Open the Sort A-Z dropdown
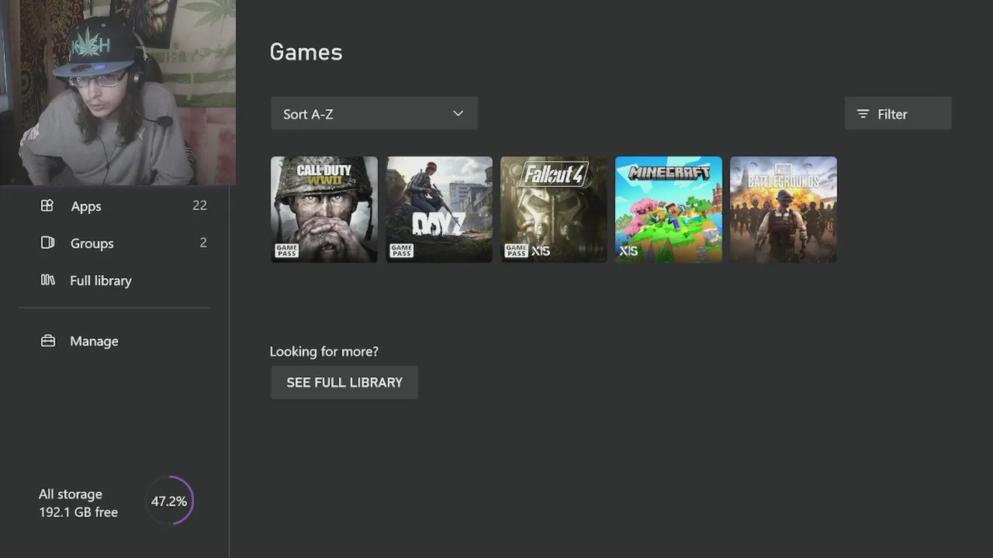This screenshot has width=993, height=558. tap(374, 114)
